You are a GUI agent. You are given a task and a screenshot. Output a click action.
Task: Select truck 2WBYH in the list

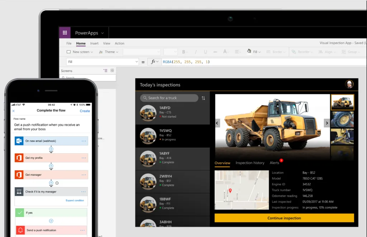point(172,182)
